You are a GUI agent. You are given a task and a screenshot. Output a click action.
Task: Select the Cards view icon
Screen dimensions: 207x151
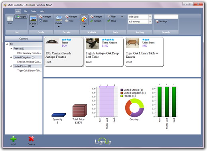33,19
